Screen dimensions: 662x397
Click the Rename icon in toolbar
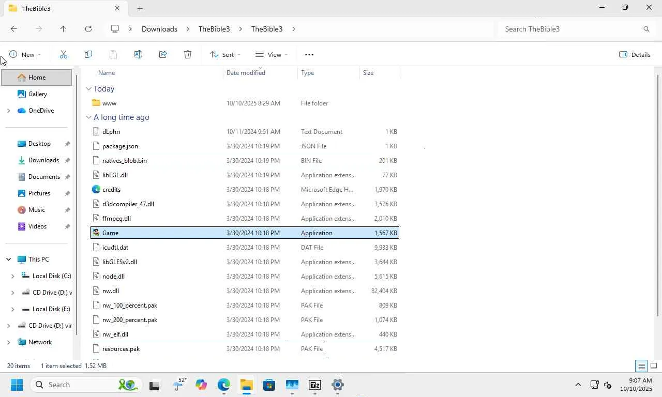(x=138, y=54)
